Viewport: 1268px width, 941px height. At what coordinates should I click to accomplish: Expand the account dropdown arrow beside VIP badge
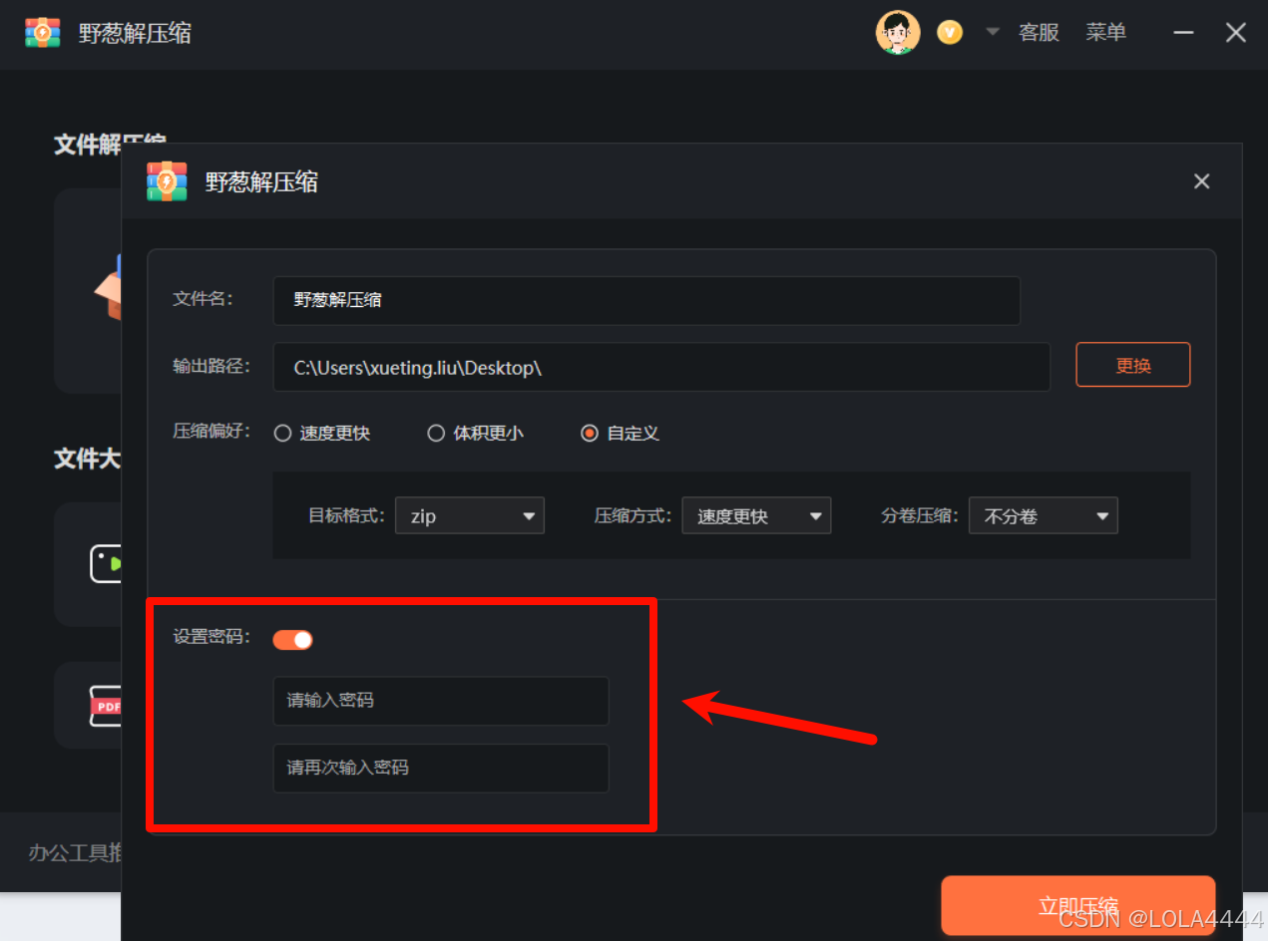tap(993, 32)
